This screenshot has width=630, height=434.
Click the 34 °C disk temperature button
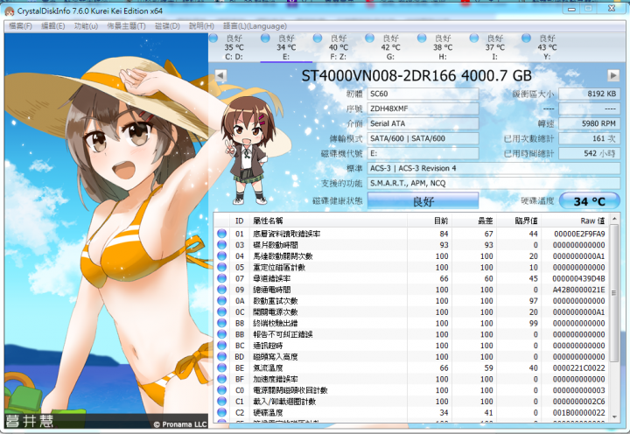[x=589, y=201]
